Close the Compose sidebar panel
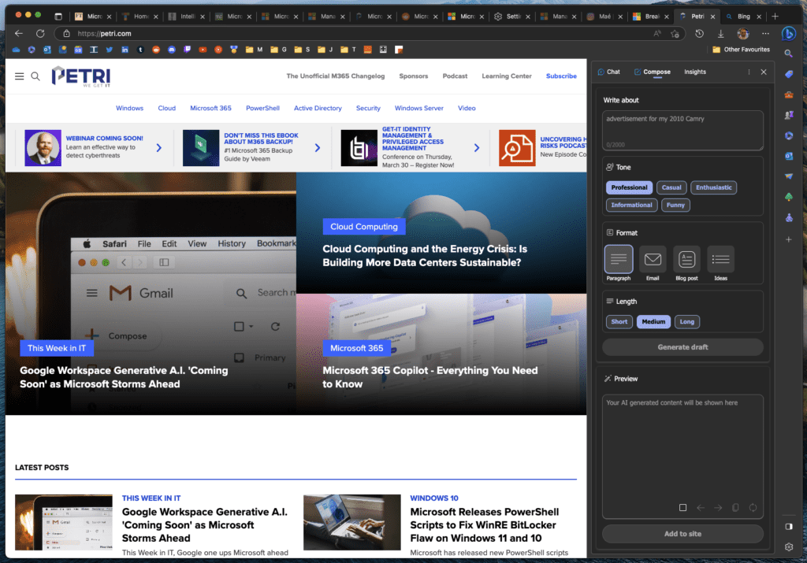Screen dimensions: 807x563 click(x=764, y=72)
